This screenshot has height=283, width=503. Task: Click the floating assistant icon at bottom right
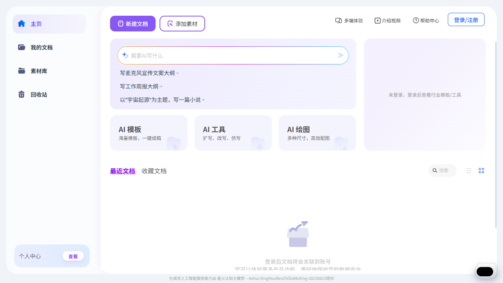coord(485,271)
